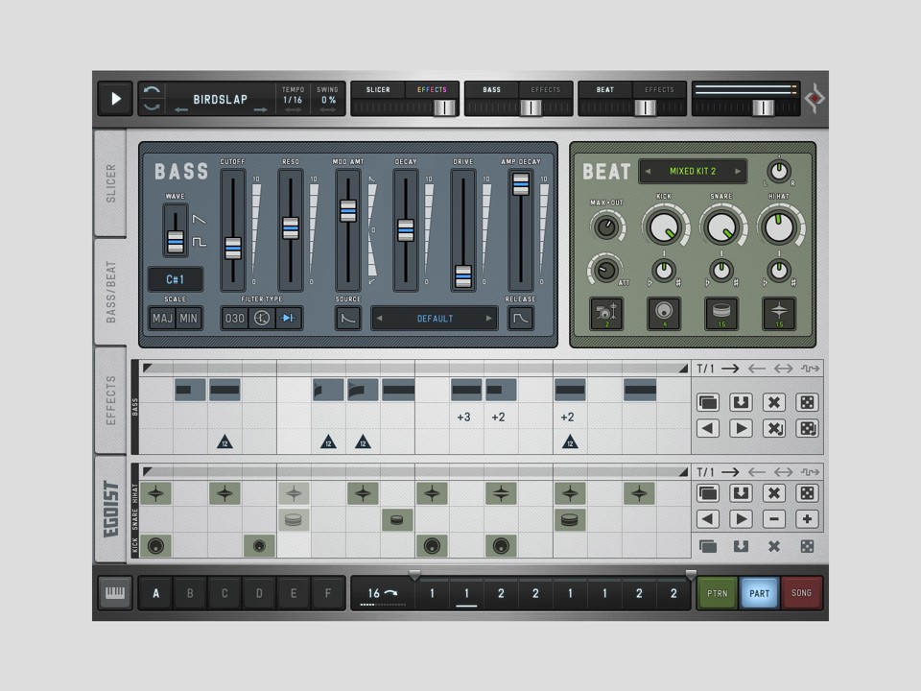Select the drum kit pad icon in Beat panel

click(606, 313)
